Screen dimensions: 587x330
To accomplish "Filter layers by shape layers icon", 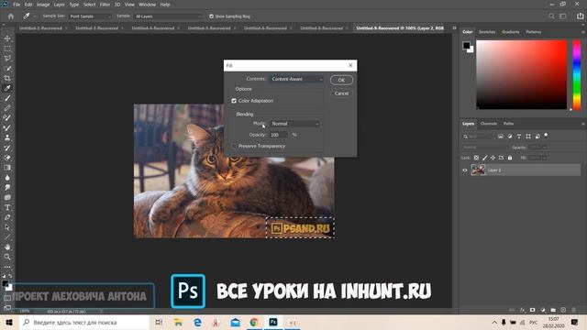I will click(528, 137).
